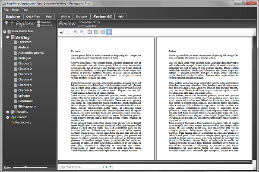Collapse the Writing tree node
259x172 pixels.
(x=8, y=37)
